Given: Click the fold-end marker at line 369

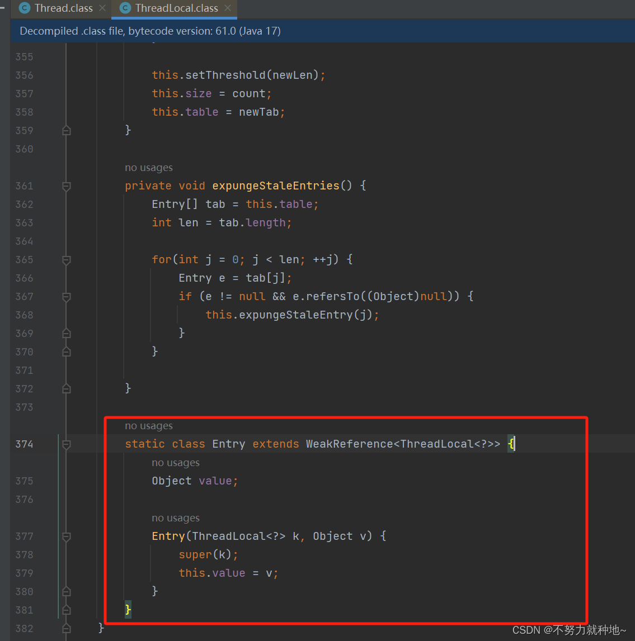Looking at the screenshot, I should point(66,333).
